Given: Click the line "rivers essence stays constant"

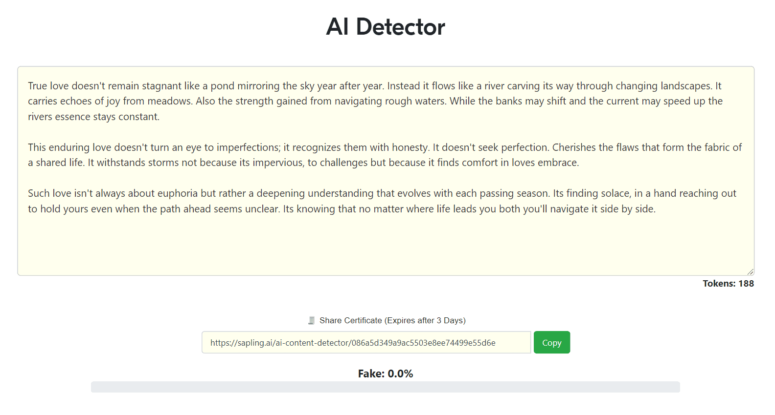Looking at the screenshot, I should click(x=93, y=117).
